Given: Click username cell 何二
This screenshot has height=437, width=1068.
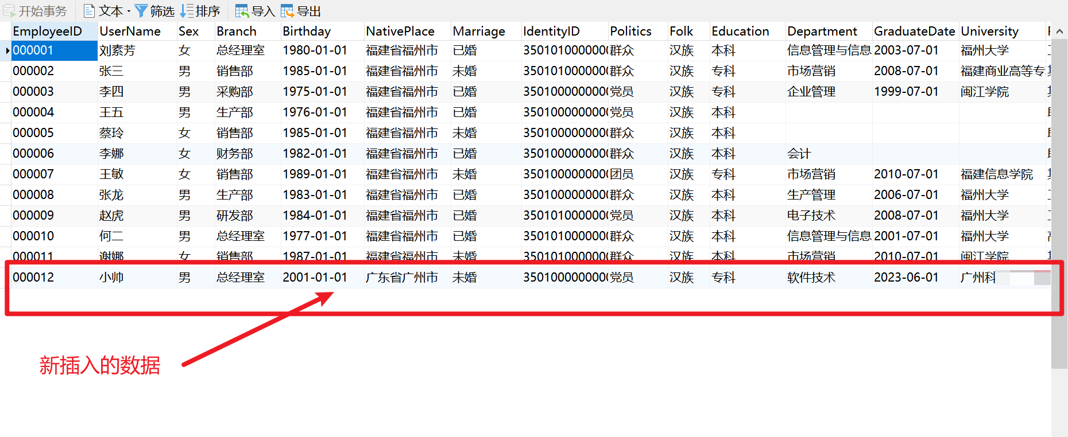Looking at the screenshot, I should (x=137, y=236).
